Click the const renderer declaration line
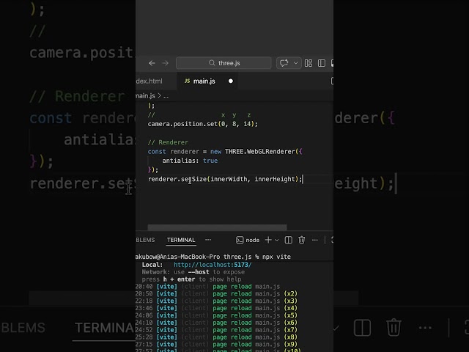 [x=225, y=152]
